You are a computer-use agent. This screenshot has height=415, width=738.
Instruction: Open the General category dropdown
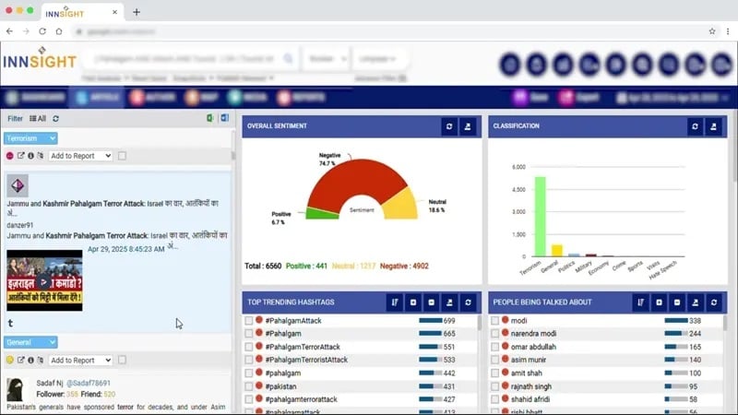tap(30, 342)
